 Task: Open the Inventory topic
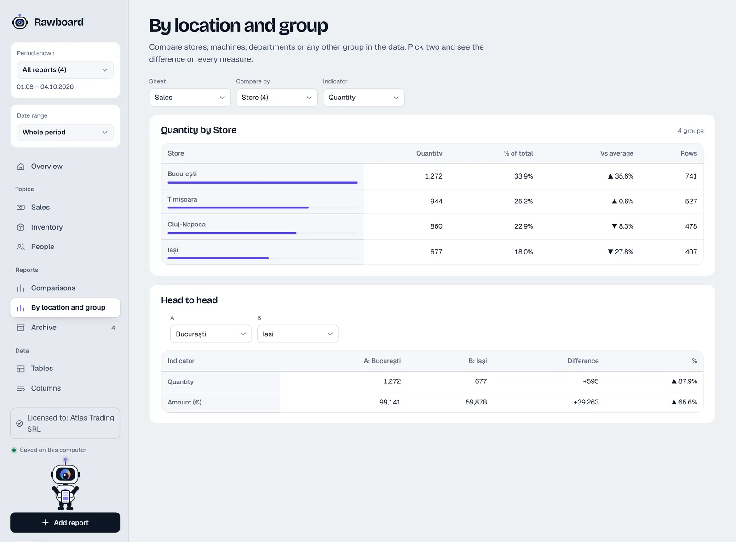click(x=65, y=227)
